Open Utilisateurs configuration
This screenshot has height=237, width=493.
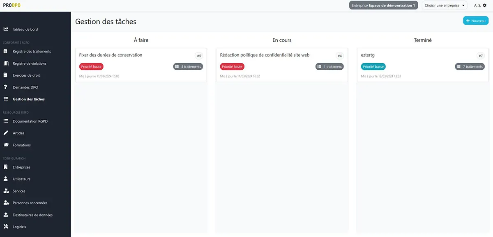pos(22,179)
